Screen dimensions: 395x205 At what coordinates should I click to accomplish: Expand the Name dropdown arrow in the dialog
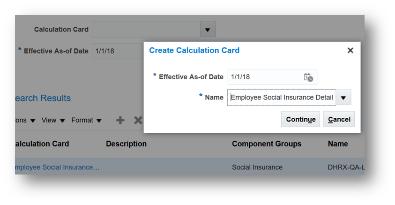point(344,98)
